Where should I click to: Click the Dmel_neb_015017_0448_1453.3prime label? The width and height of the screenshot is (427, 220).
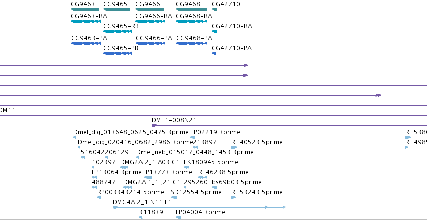tap(195, 152)
